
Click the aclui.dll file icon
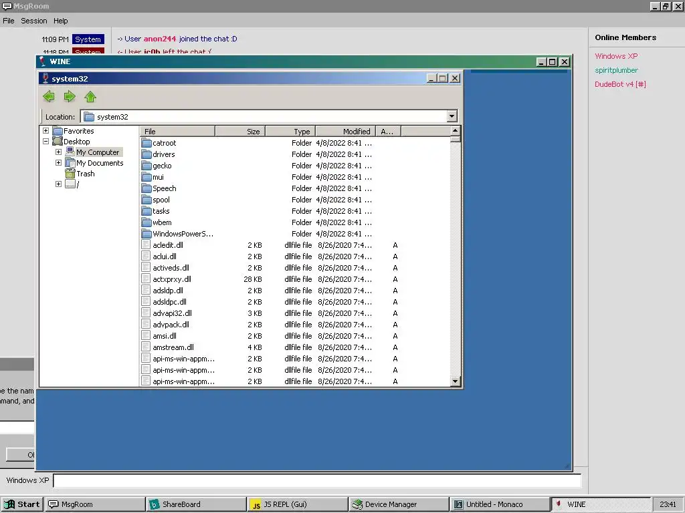(x=146, y=256)
